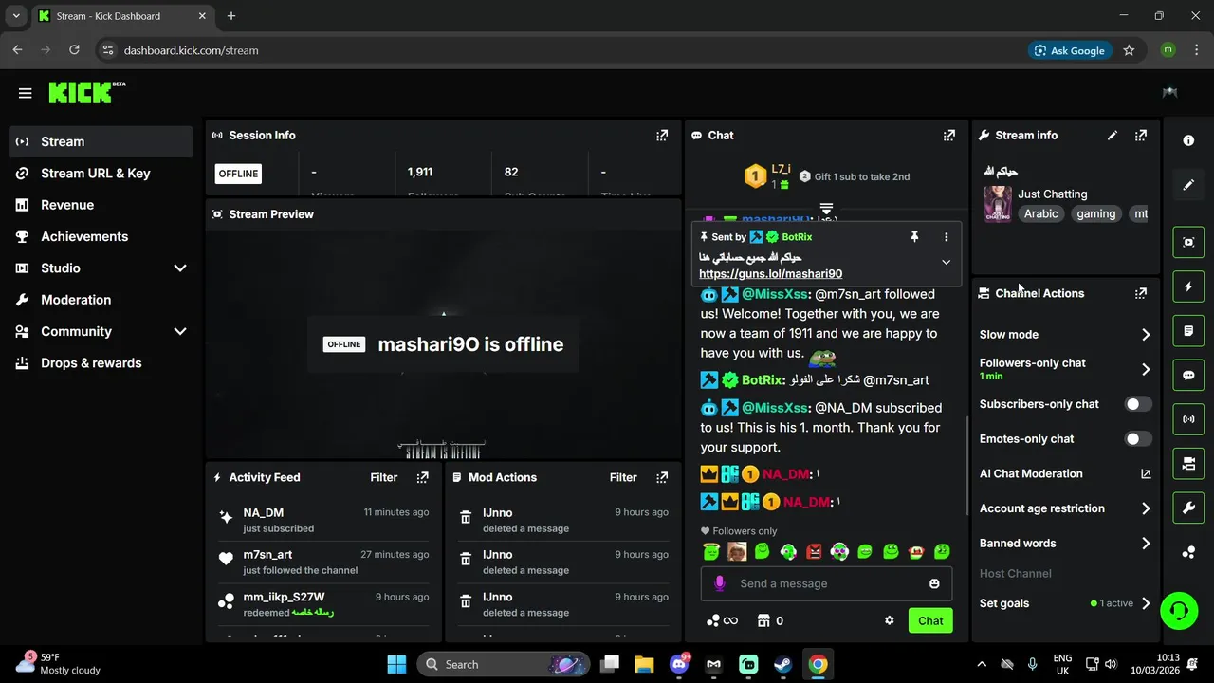Screen dimensions: 1214x683
Task: Open Stream URL & Key page
Action: click(101, 174)
